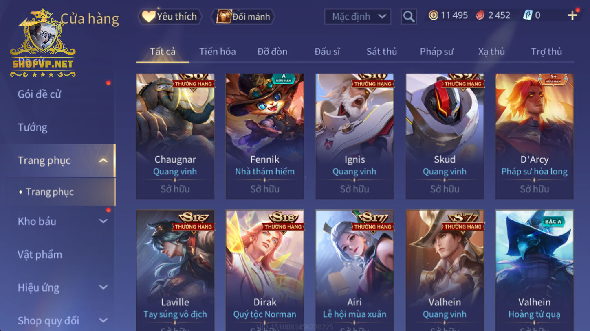590x331 pixels.
Task: Tap the gold coin currency icon
Action: coord(433,15)
